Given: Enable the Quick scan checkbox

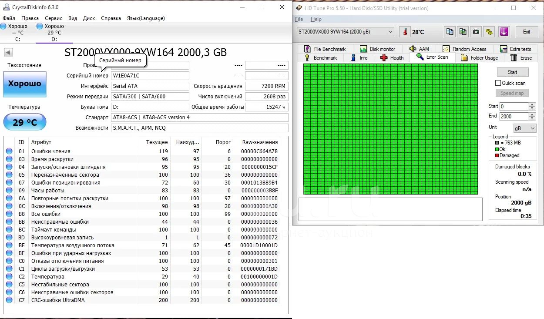Looking at the screenshot, I should click(x=498, y=83).
